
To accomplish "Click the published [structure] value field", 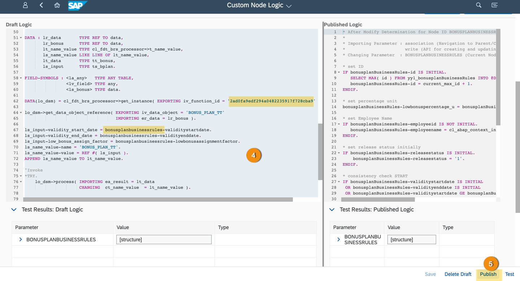I will (412, 240).
